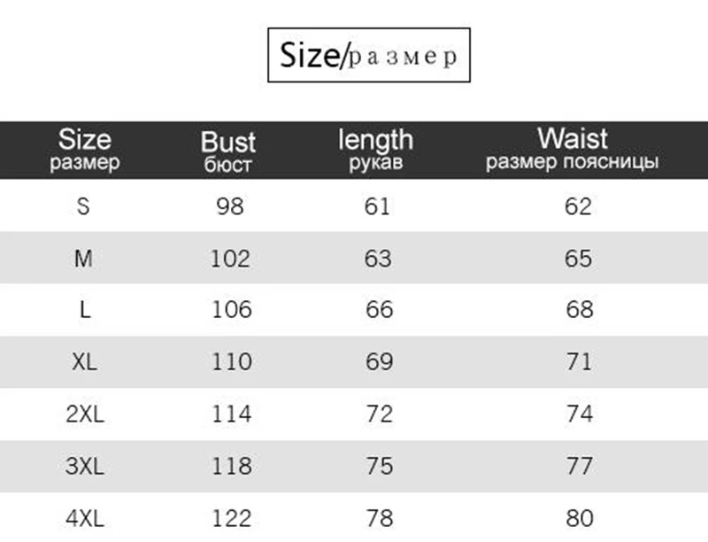Click waist value 71
The width and height of the screenshot is (708, 542).
click(580, 362)
